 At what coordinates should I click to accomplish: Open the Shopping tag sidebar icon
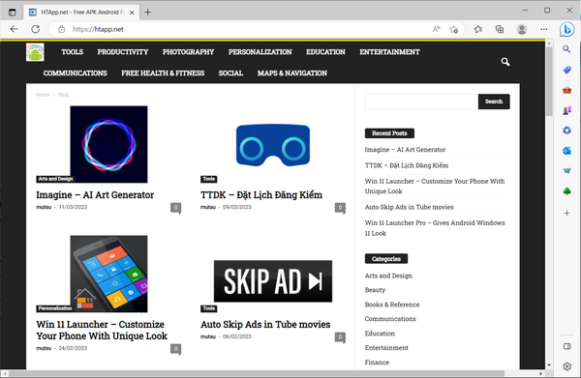coord(566,70)
